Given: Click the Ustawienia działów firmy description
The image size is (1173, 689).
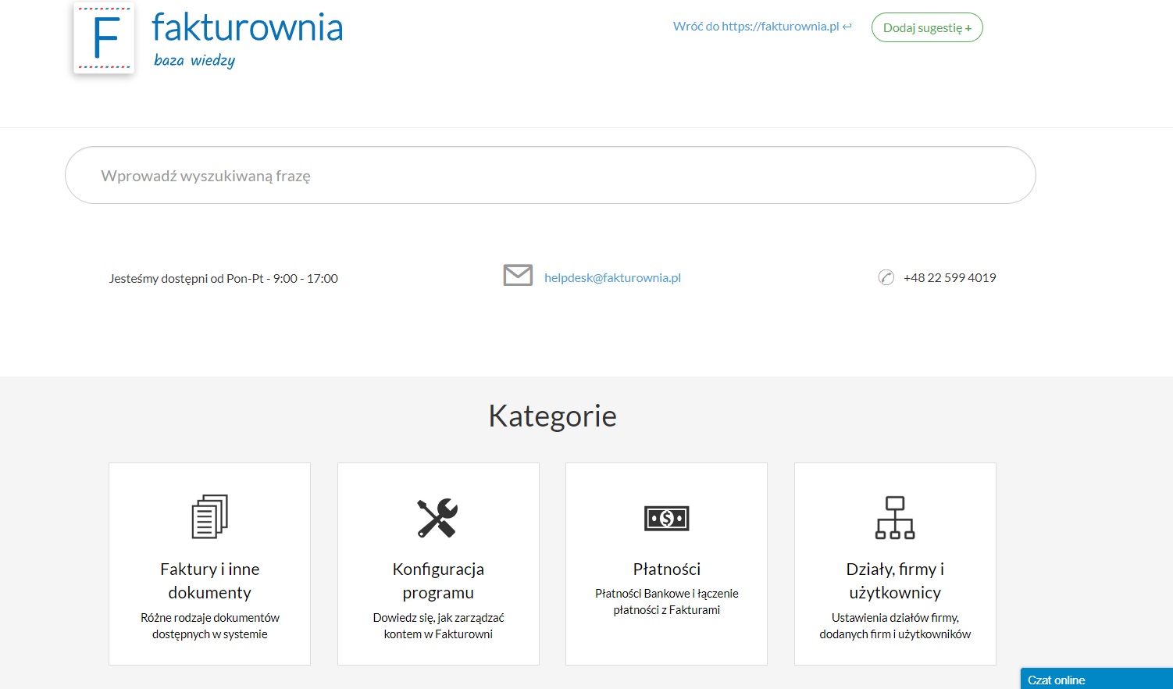Looking at the screenshot, I should point(895,626).
